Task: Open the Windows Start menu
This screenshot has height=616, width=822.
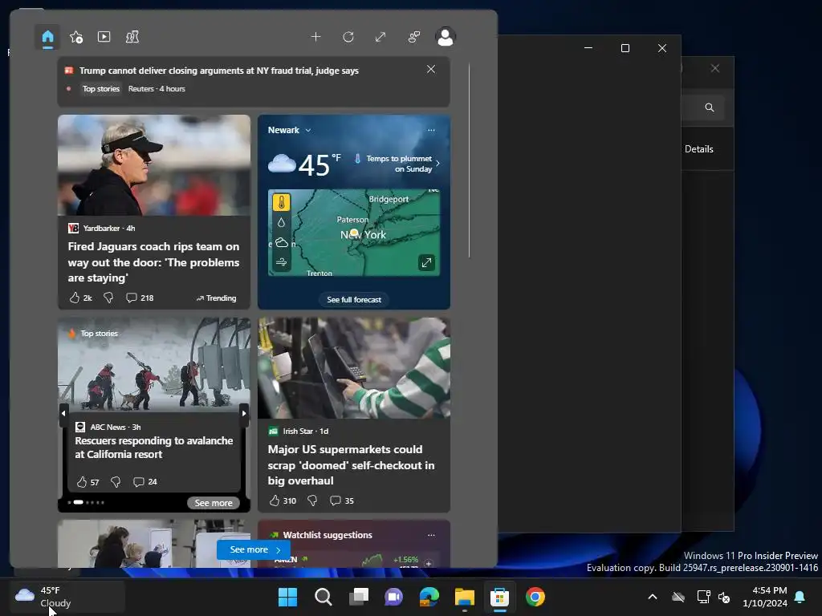Action: tap(287, 597)
